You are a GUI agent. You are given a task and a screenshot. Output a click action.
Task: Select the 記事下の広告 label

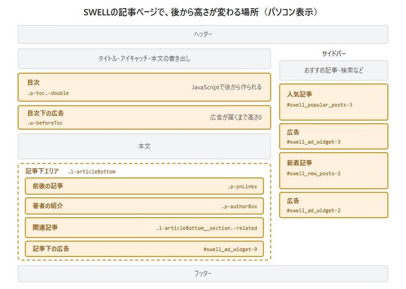(51, 249)
